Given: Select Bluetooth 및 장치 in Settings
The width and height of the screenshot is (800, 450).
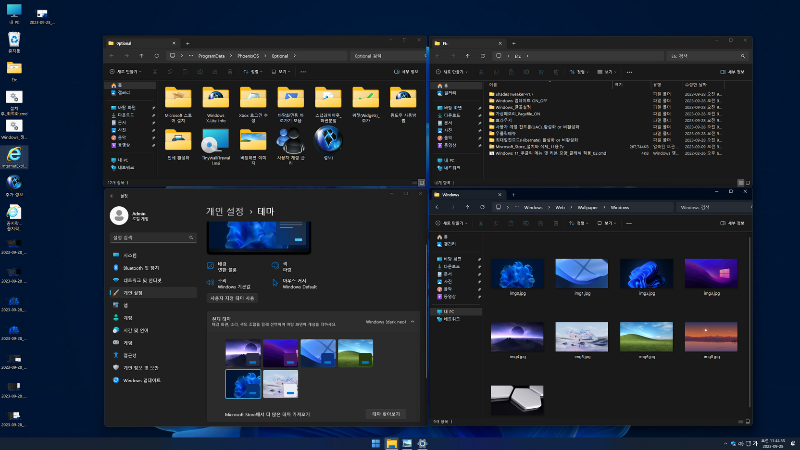Looking at the screenshot, I should tap(153, 268).
